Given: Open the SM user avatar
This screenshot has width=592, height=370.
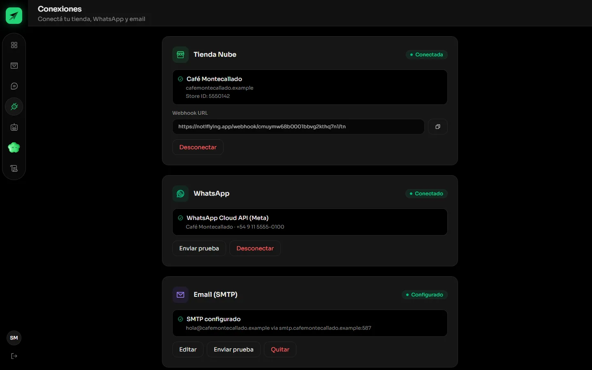Looking at the screenshot, I should click(14, 338).
